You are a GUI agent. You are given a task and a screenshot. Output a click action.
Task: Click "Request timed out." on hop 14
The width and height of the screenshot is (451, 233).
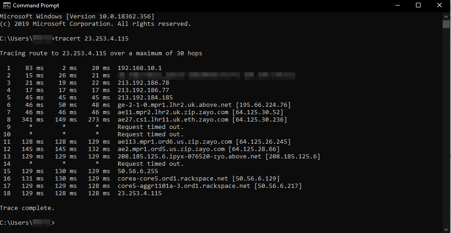[150, 164]
